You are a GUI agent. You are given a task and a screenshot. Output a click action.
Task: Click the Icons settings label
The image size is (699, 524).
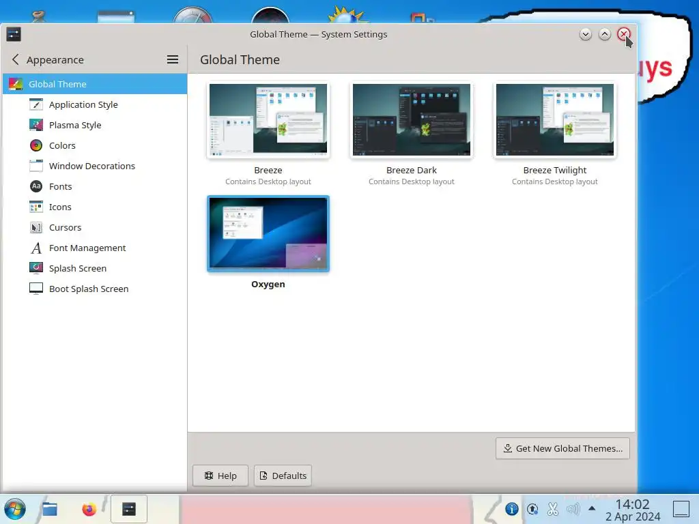click(60, 207)
